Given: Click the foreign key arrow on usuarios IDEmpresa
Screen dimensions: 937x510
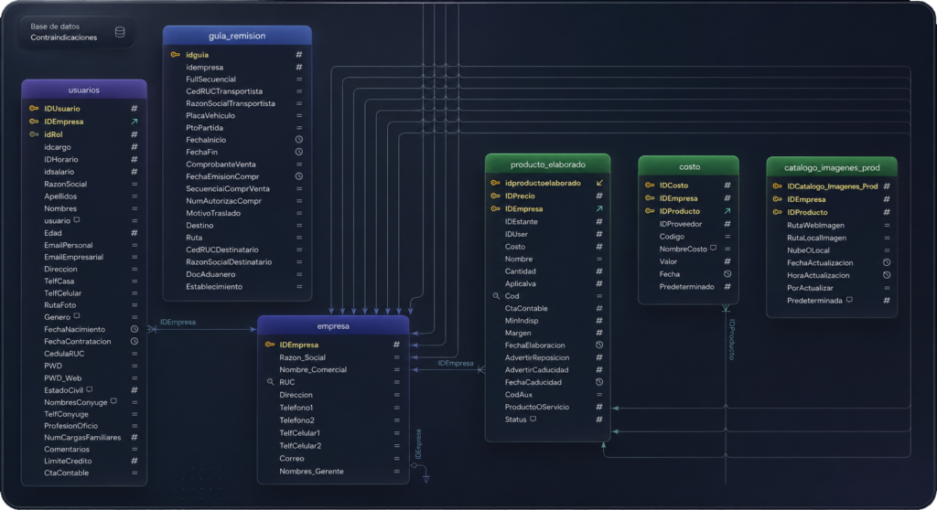Looking at the screenshot, I should [135, 122].
